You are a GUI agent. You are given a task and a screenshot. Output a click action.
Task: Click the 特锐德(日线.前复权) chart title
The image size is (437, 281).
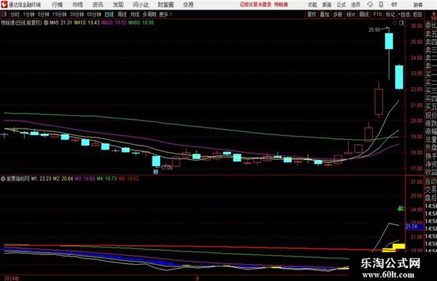coord(21,23)
